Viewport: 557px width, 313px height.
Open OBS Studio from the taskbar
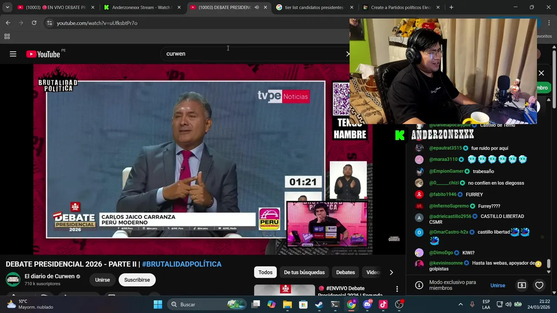(x=399, y=304)
